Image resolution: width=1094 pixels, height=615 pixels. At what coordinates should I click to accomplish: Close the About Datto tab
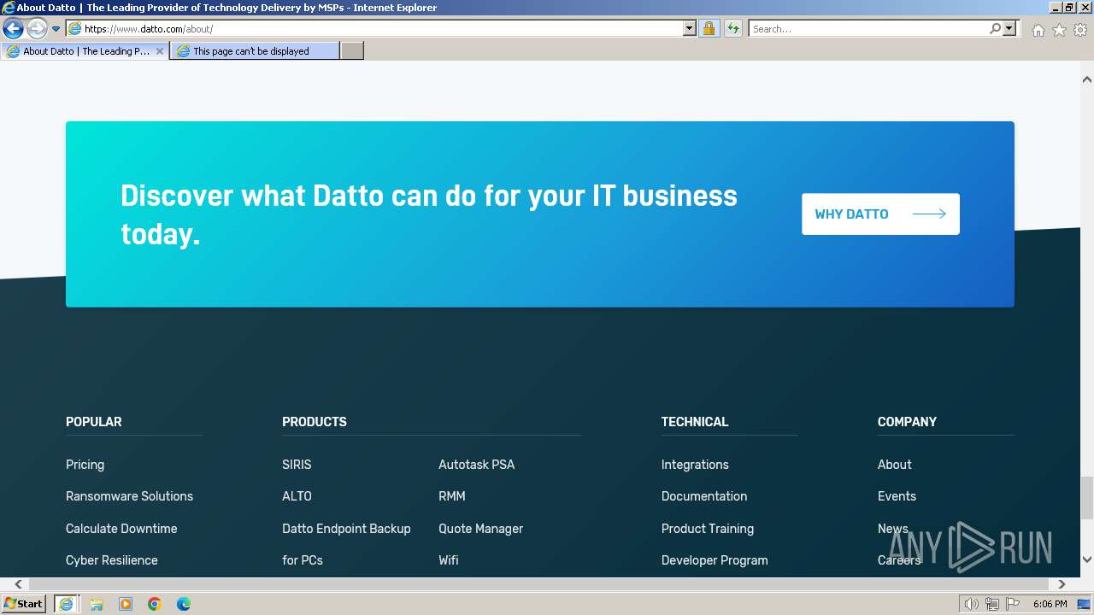click(159, 51)
